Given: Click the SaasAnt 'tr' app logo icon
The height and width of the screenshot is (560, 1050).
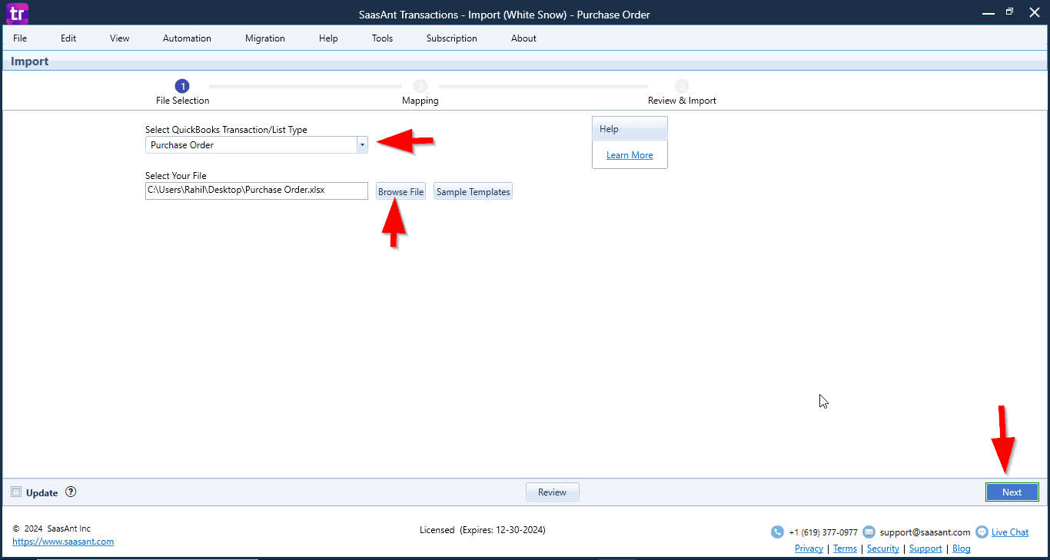Looking at the screenshot, I should (x=17, y=13).
